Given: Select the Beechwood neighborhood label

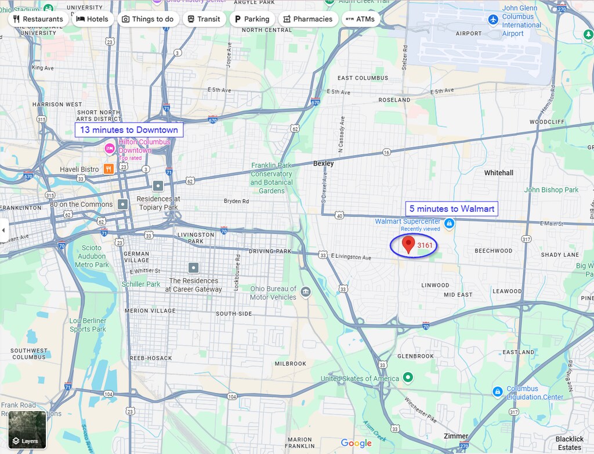Looking at the screenshot, I should point(493,251).
